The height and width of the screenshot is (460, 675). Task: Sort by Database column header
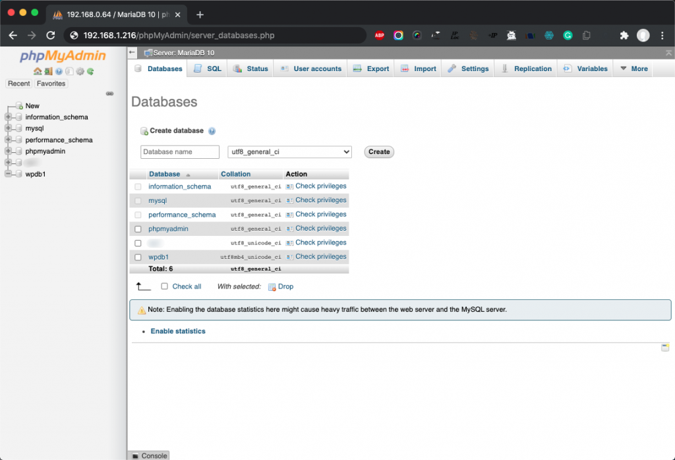click(x=164, y=174)
